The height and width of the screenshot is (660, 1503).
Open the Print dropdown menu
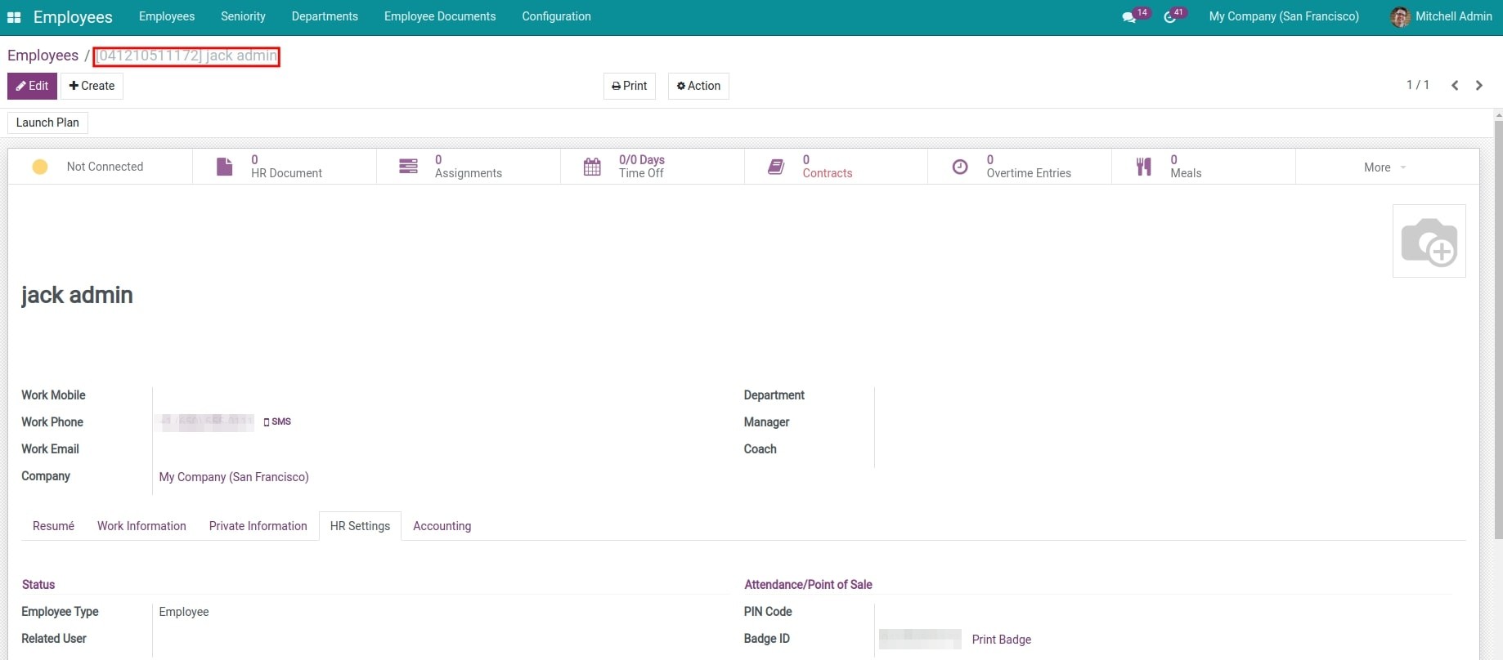pos(629,86)
